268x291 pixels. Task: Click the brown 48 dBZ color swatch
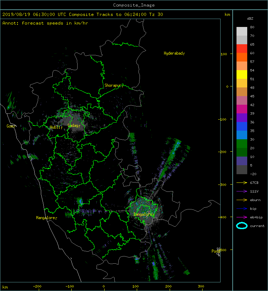tap(242, 92)
